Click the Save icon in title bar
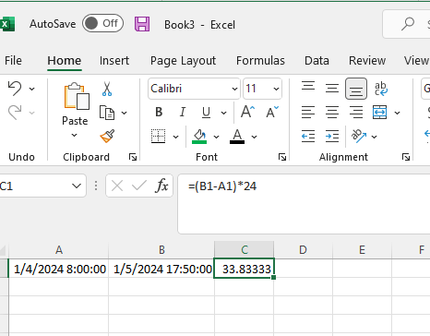The width and height of the screenshot is (430, 336). coord(142,24)
